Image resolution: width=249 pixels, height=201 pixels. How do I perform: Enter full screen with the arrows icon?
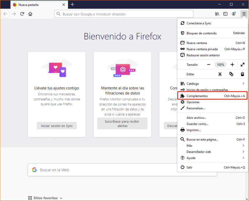pos(243,65)
